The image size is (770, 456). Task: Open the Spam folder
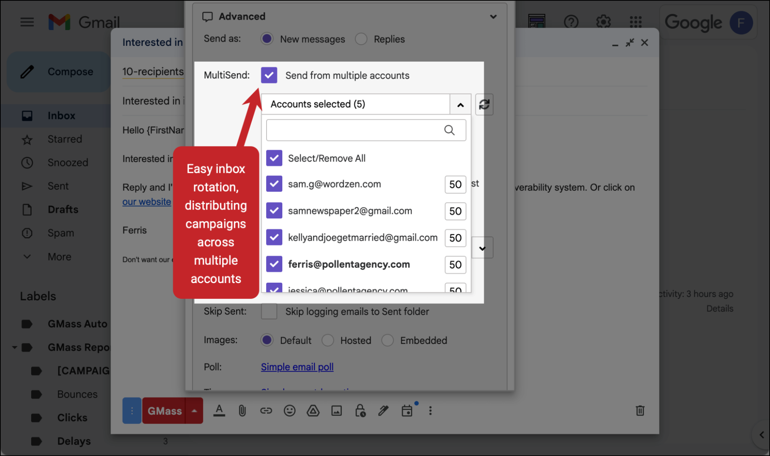(x=60, y=233)
